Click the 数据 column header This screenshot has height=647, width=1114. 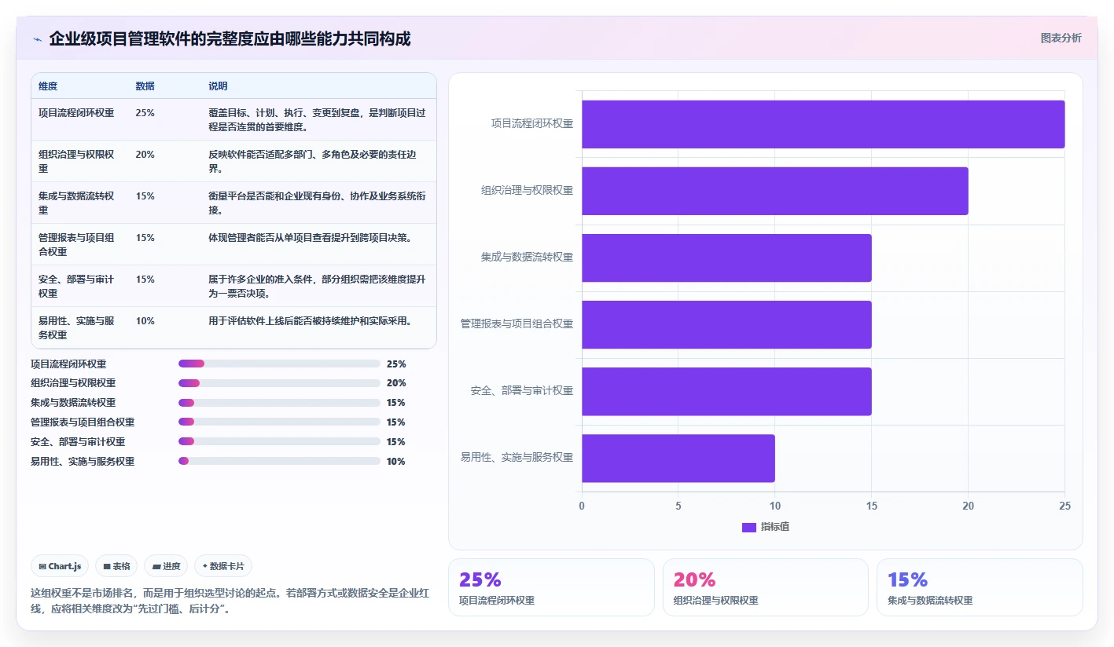(145, 86)
